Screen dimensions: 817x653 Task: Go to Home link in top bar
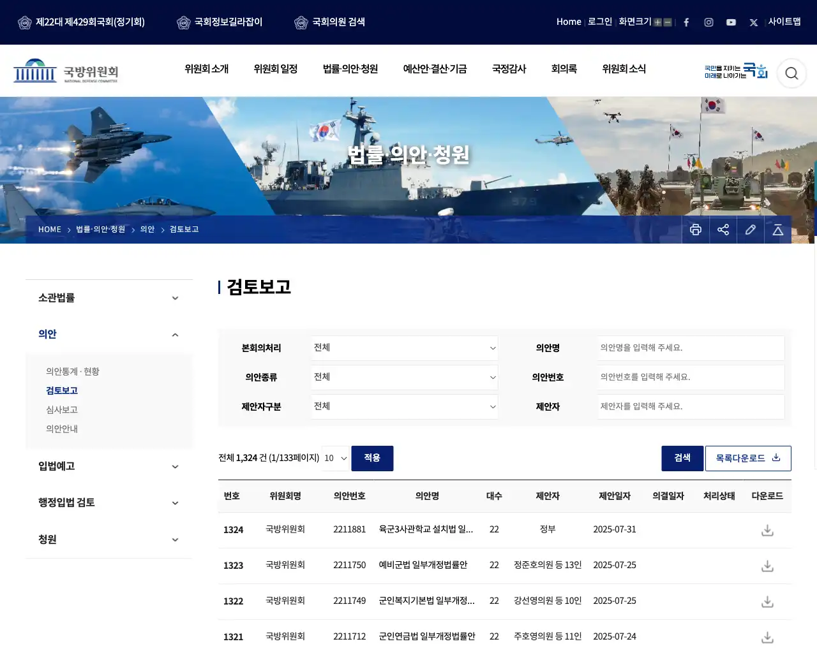(x=569, y=22)
